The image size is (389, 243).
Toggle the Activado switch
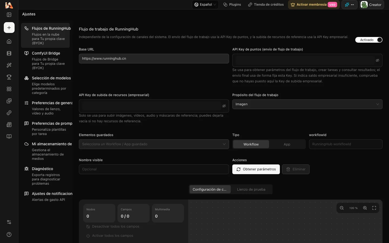point(369,40)
